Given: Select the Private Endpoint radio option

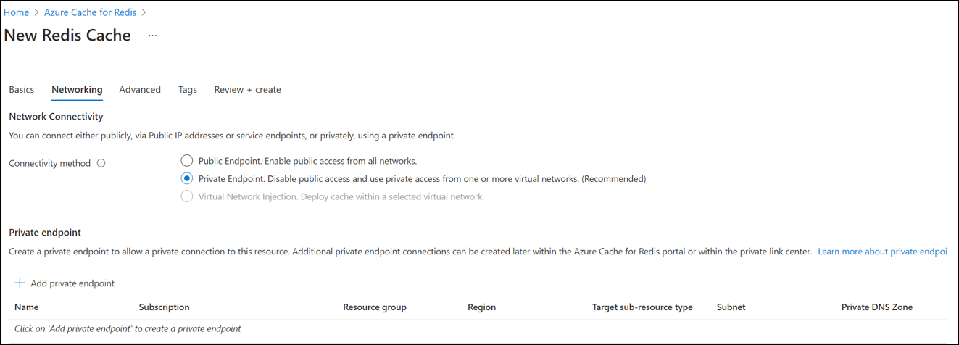Looking at the screenshot, I should 187,178.
